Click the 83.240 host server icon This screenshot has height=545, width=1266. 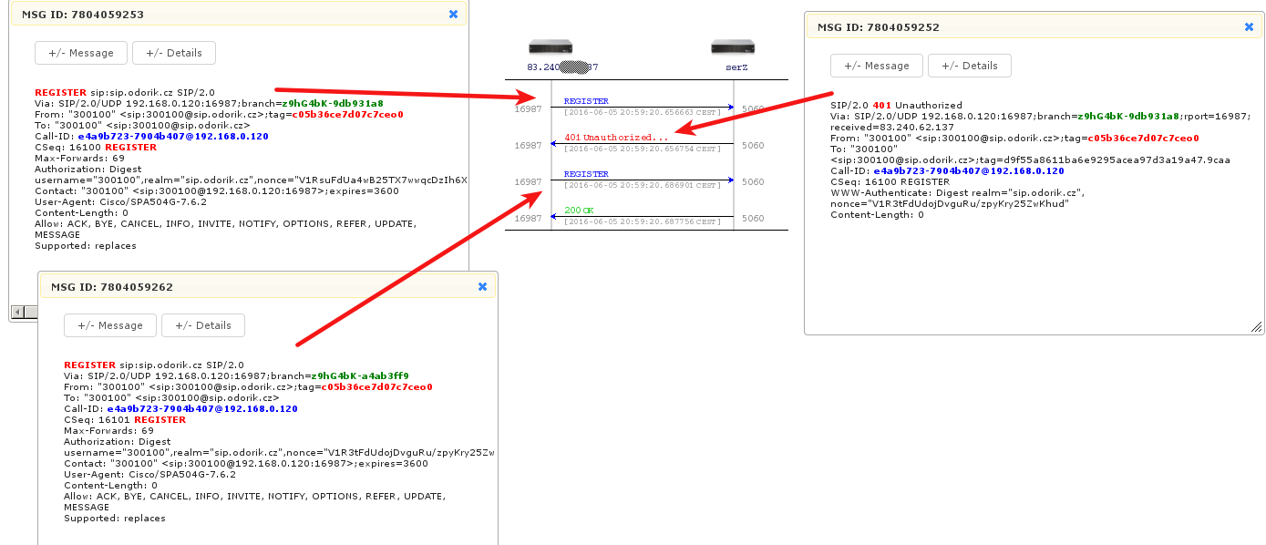tap(551, 47)
